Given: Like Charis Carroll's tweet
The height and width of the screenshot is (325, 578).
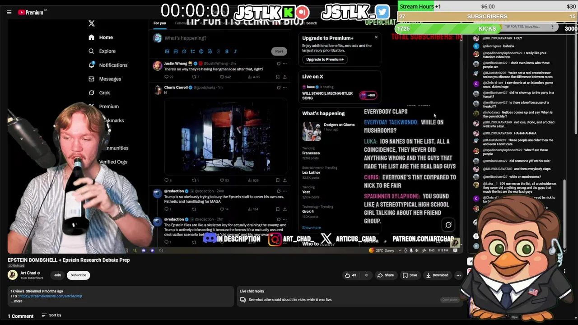Looking at the screenshot, I should tap(224, 180).
